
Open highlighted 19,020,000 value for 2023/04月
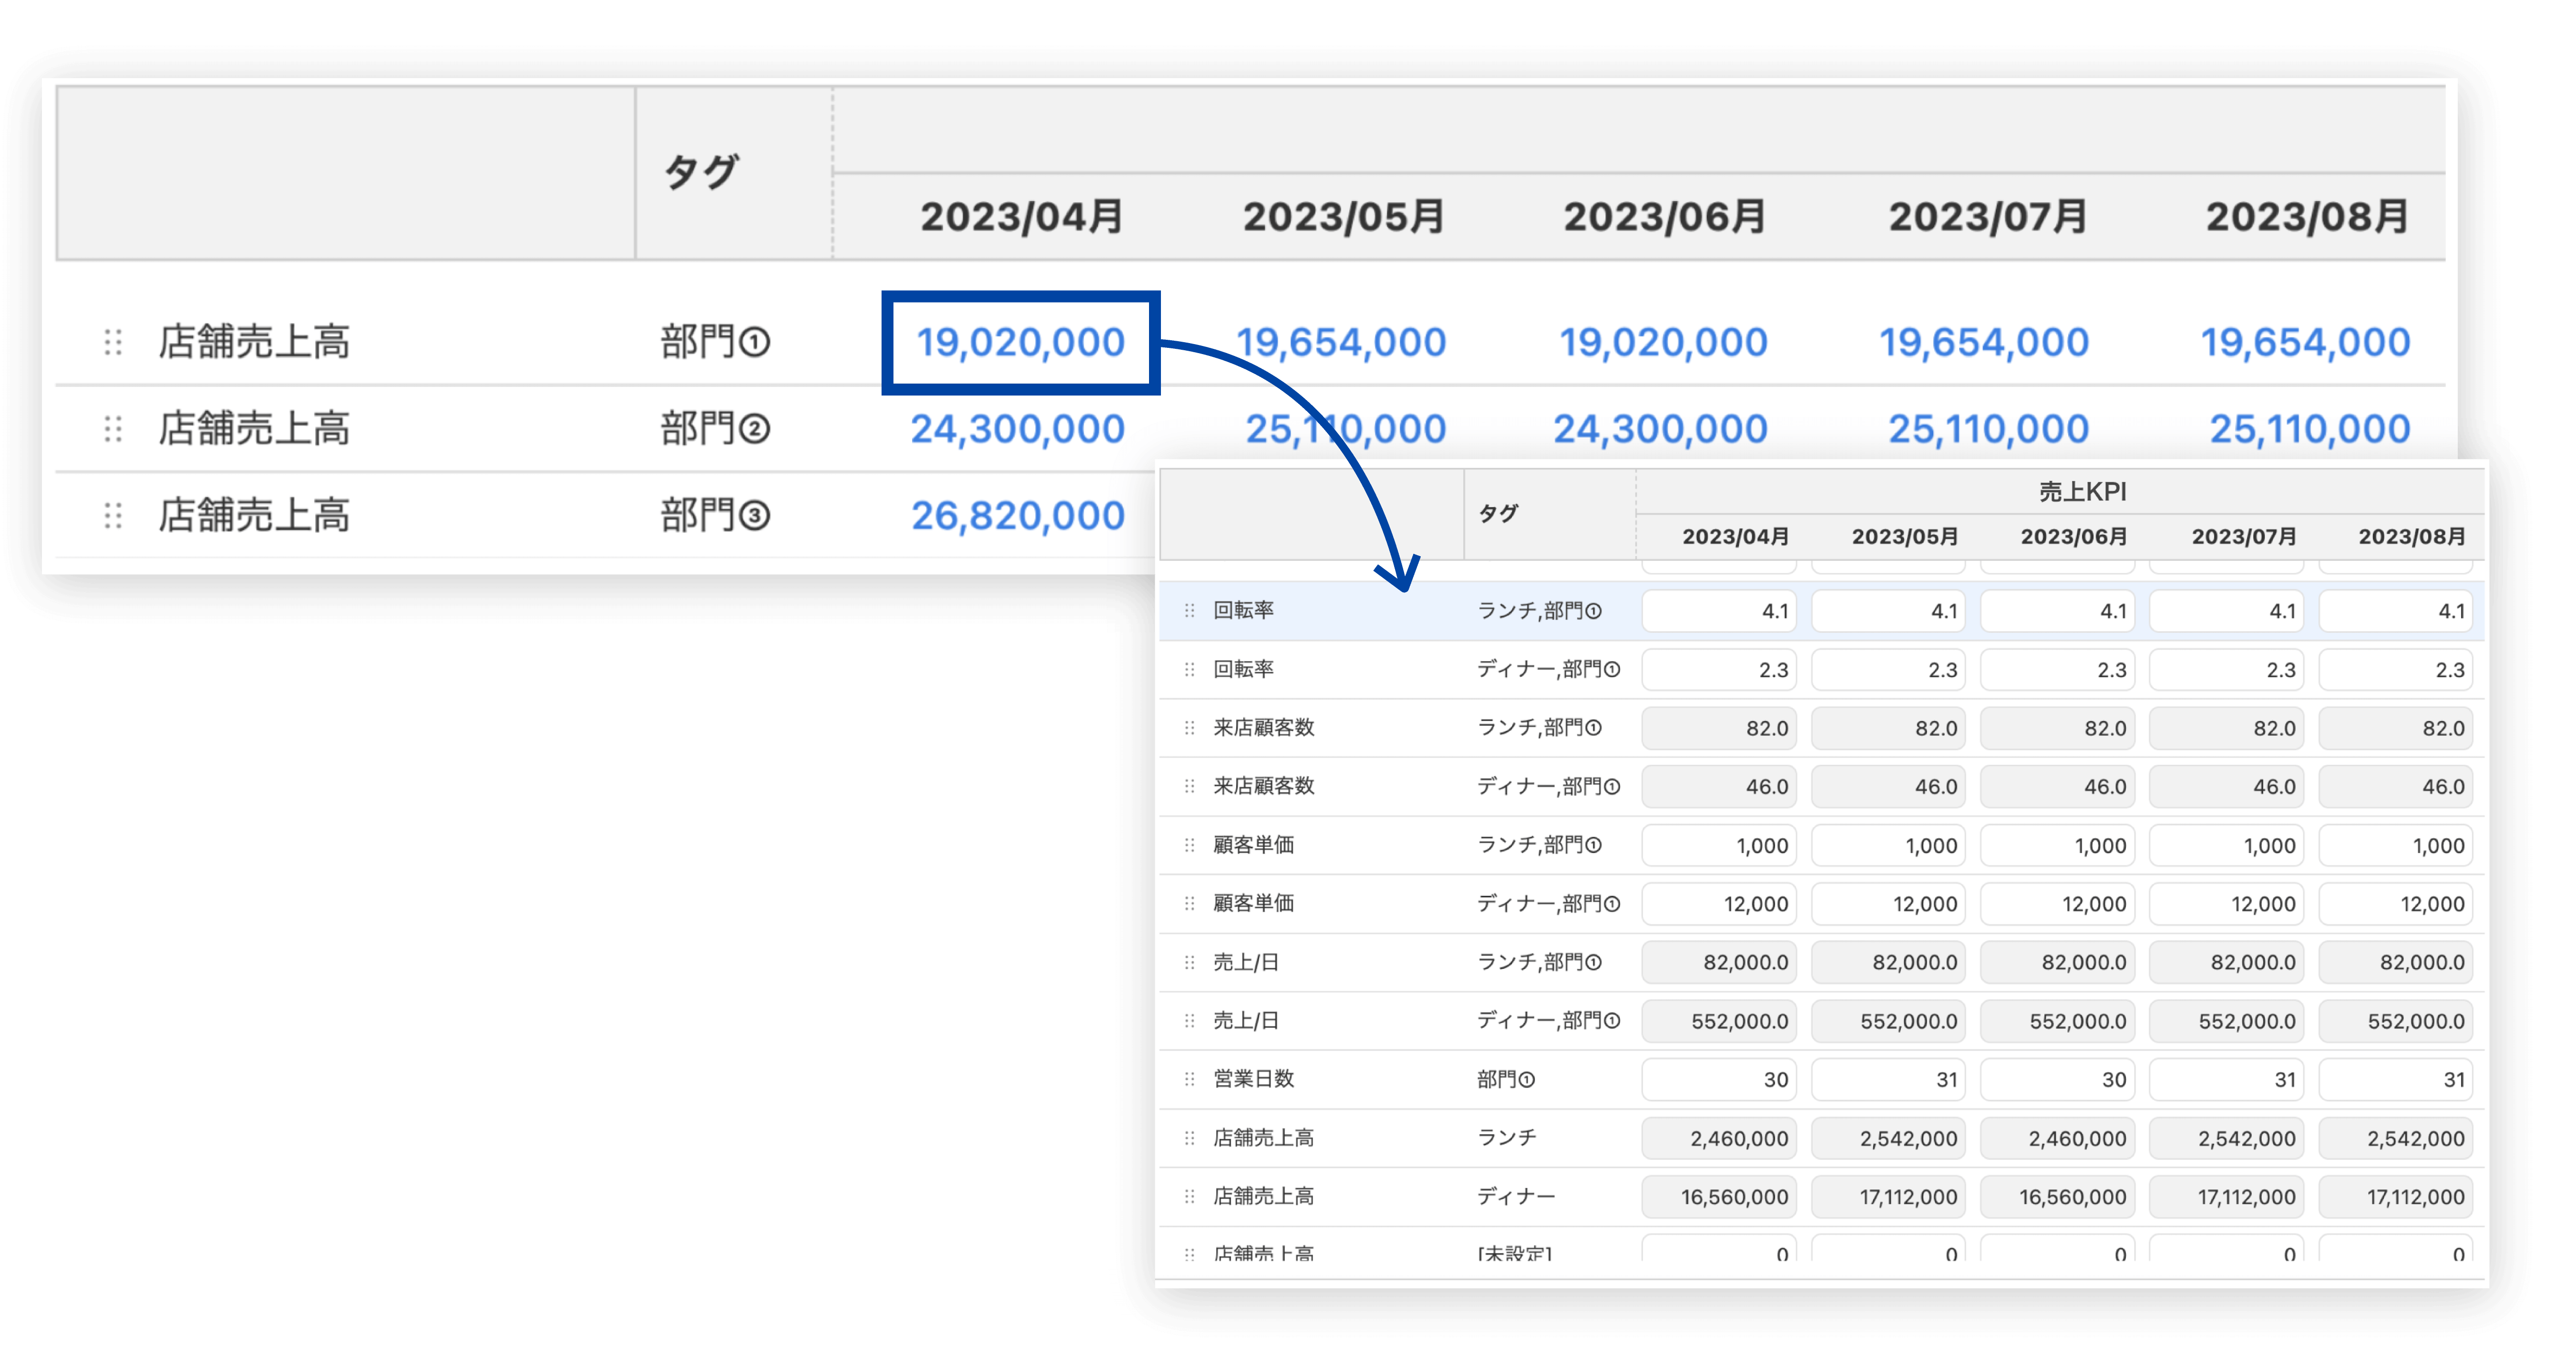[1020, 343]
